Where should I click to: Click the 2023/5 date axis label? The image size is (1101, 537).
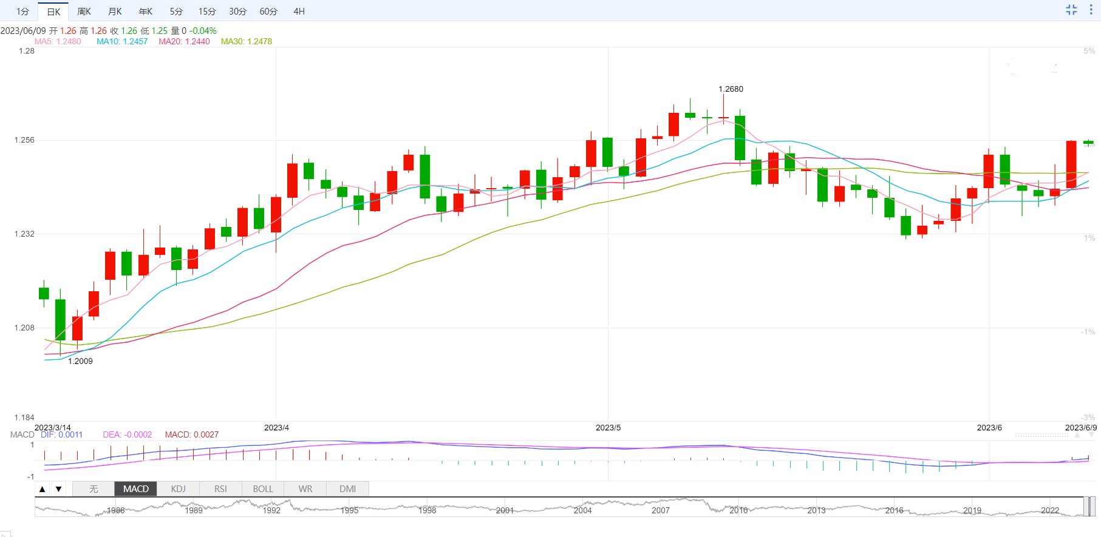pos(608,428)
